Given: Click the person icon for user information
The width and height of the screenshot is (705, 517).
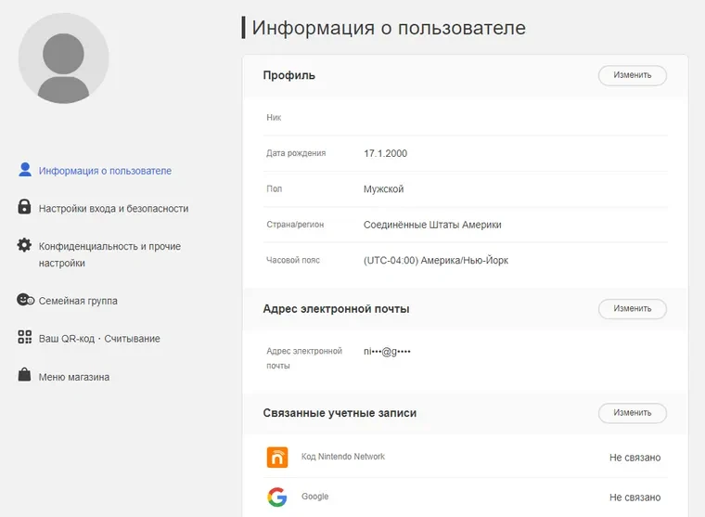Looking at the screenshot, I should [x=25, y=170].
